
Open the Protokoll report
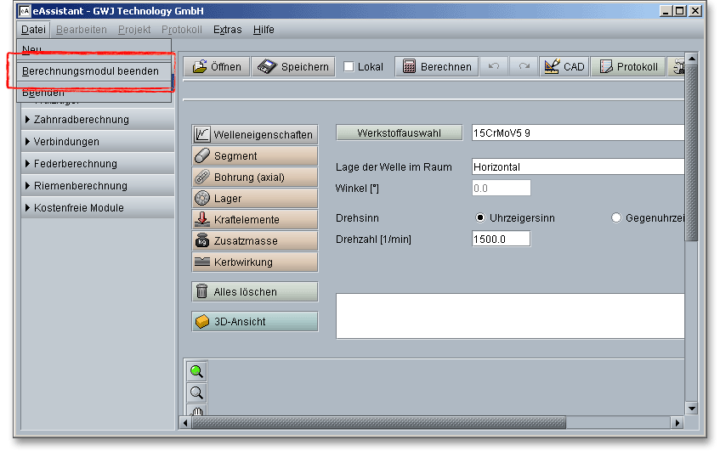pyautogui.click(x=629, y=67)
